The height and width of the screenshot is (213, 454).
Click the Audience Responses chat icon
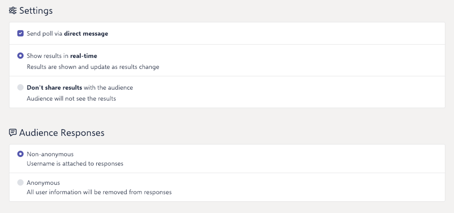(13, 133)
